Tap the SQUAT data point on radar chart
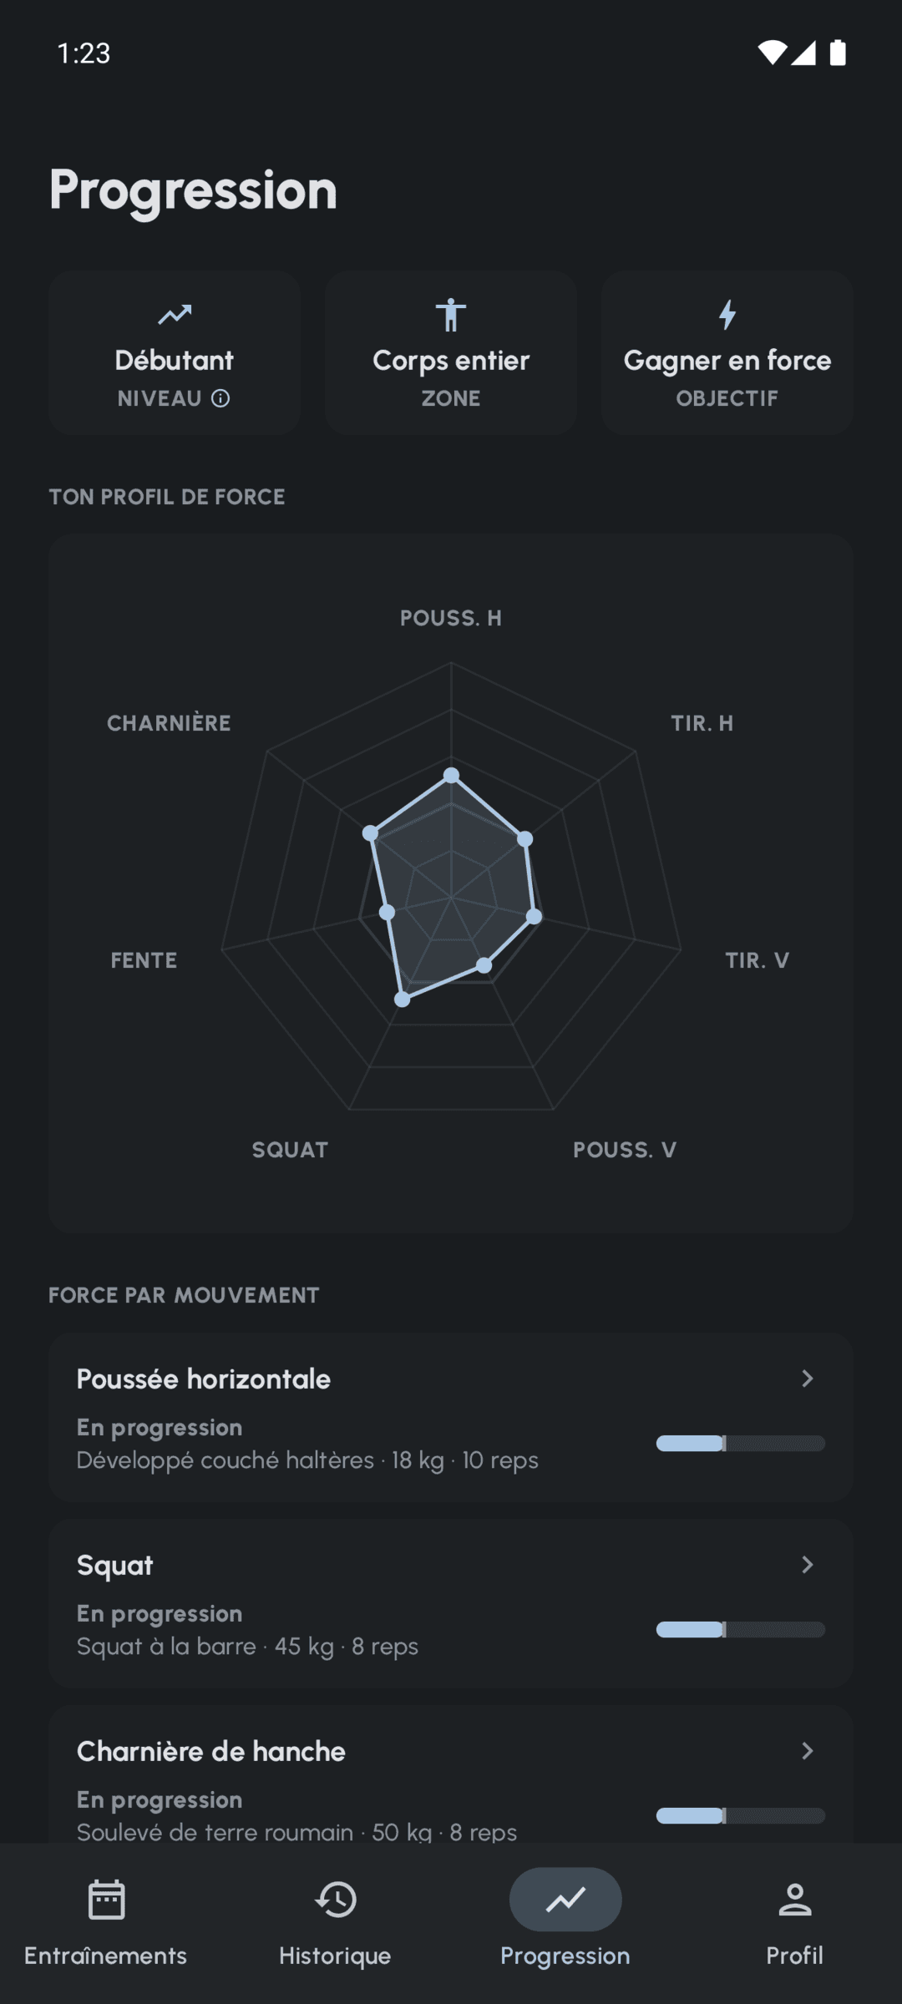 [402, 999]
